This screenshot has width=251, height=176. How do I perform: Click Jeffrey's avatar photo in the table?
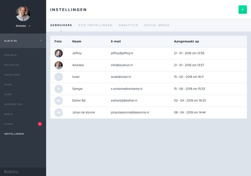click(59, 53)
